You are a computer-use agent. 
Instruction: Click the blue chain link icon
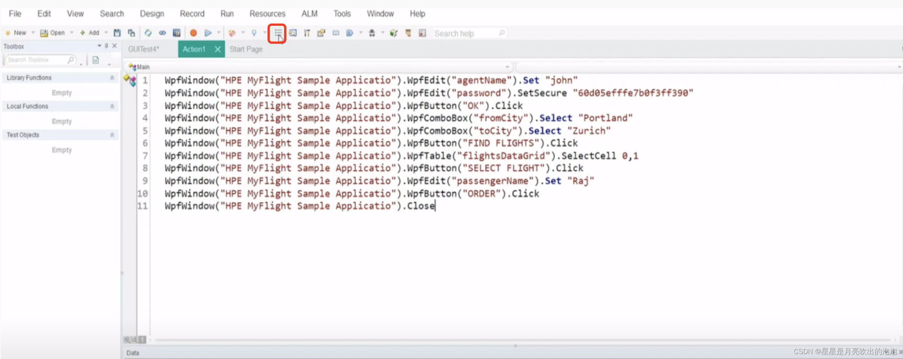pos(162,33)
